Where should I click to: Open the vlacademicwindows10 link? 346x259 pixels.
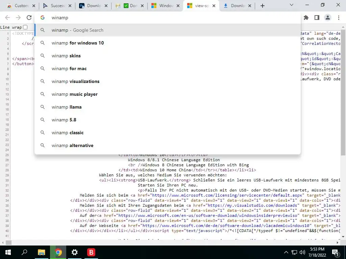(x=226, y=226)
